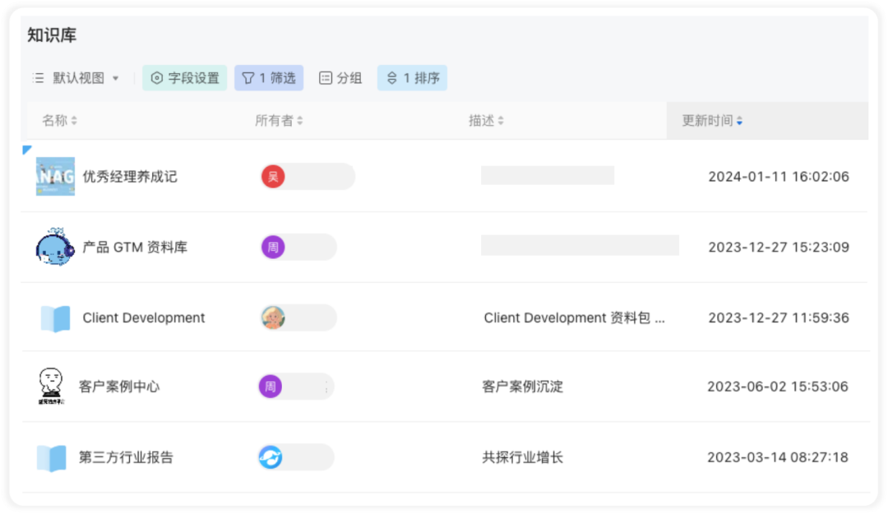Click the blurred description in 优秀经理养成记 row
The width and height of the screenshot is (888, 514).
548,176
